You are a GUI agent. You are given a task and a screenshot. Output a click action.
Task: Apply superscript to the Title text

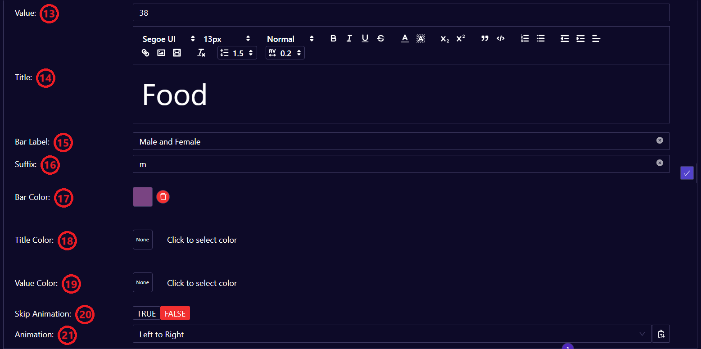click(460, 39)
